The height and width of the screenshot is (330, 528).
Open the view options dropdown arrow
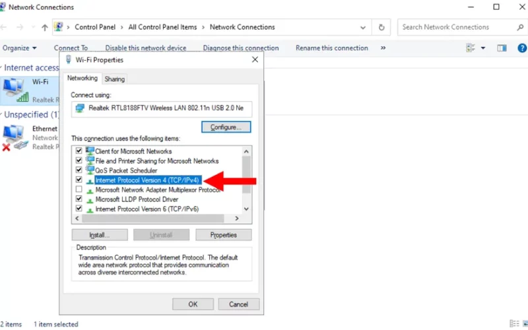[483, 48]
